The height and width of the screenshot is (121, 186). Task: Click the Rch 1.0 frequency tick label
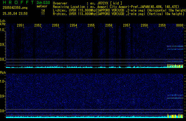[x=2, y=81]
